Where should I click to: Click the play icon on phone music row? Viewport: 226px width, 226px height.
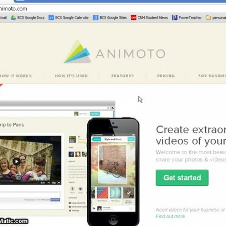[94, 208]
